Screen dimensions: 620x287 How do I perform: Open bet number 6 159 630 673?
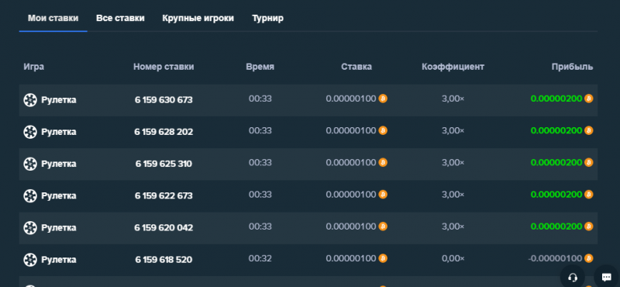(x=164, y=100)
